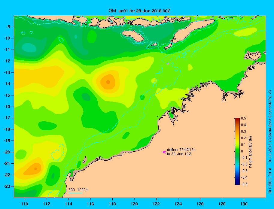The width and height of the screenshot is (274, 209).
Task: Click the longitude axis label '118'
Action: [112, 204]
